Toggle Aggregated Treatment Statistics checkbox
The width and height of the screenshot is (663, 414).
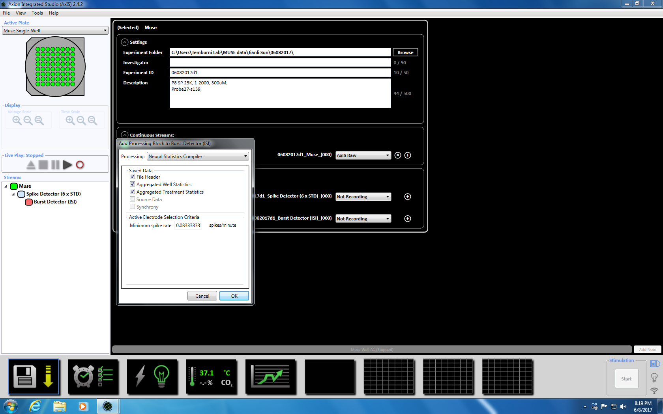pos(133,192)
